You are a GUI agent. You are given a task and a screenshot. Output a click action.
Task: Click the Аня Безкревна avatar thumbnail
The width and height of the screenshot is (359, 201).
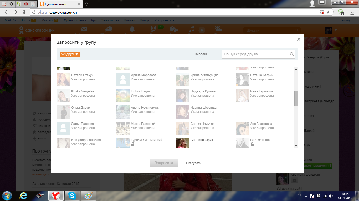pyautogui.click(x=242, y=128)
